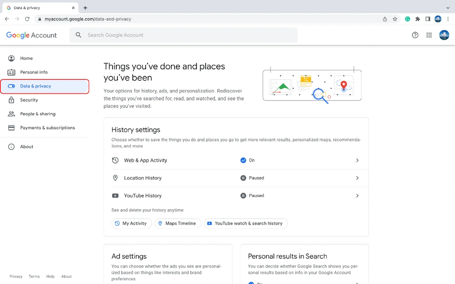
Task: Open Security in sidebar
Action: tap(44, 100)
